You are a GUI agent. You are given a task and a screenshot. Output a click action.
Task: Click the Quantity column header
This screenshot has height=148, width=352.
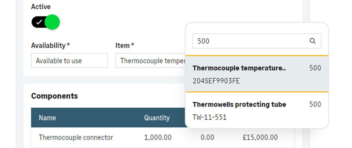(x=157, y=118)
